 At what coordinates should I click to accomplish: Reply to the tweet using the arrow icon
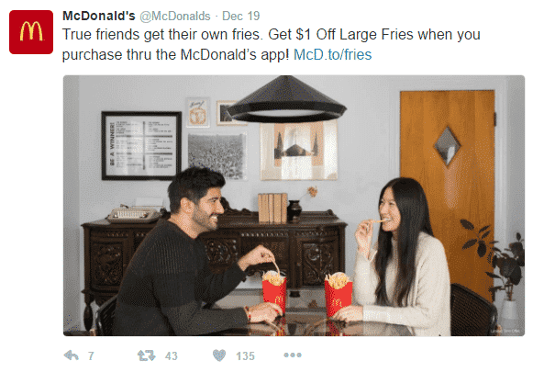[72, 355]
